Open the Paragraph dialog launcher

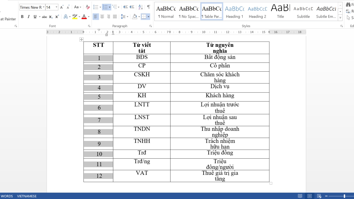(x=151, y=26)
